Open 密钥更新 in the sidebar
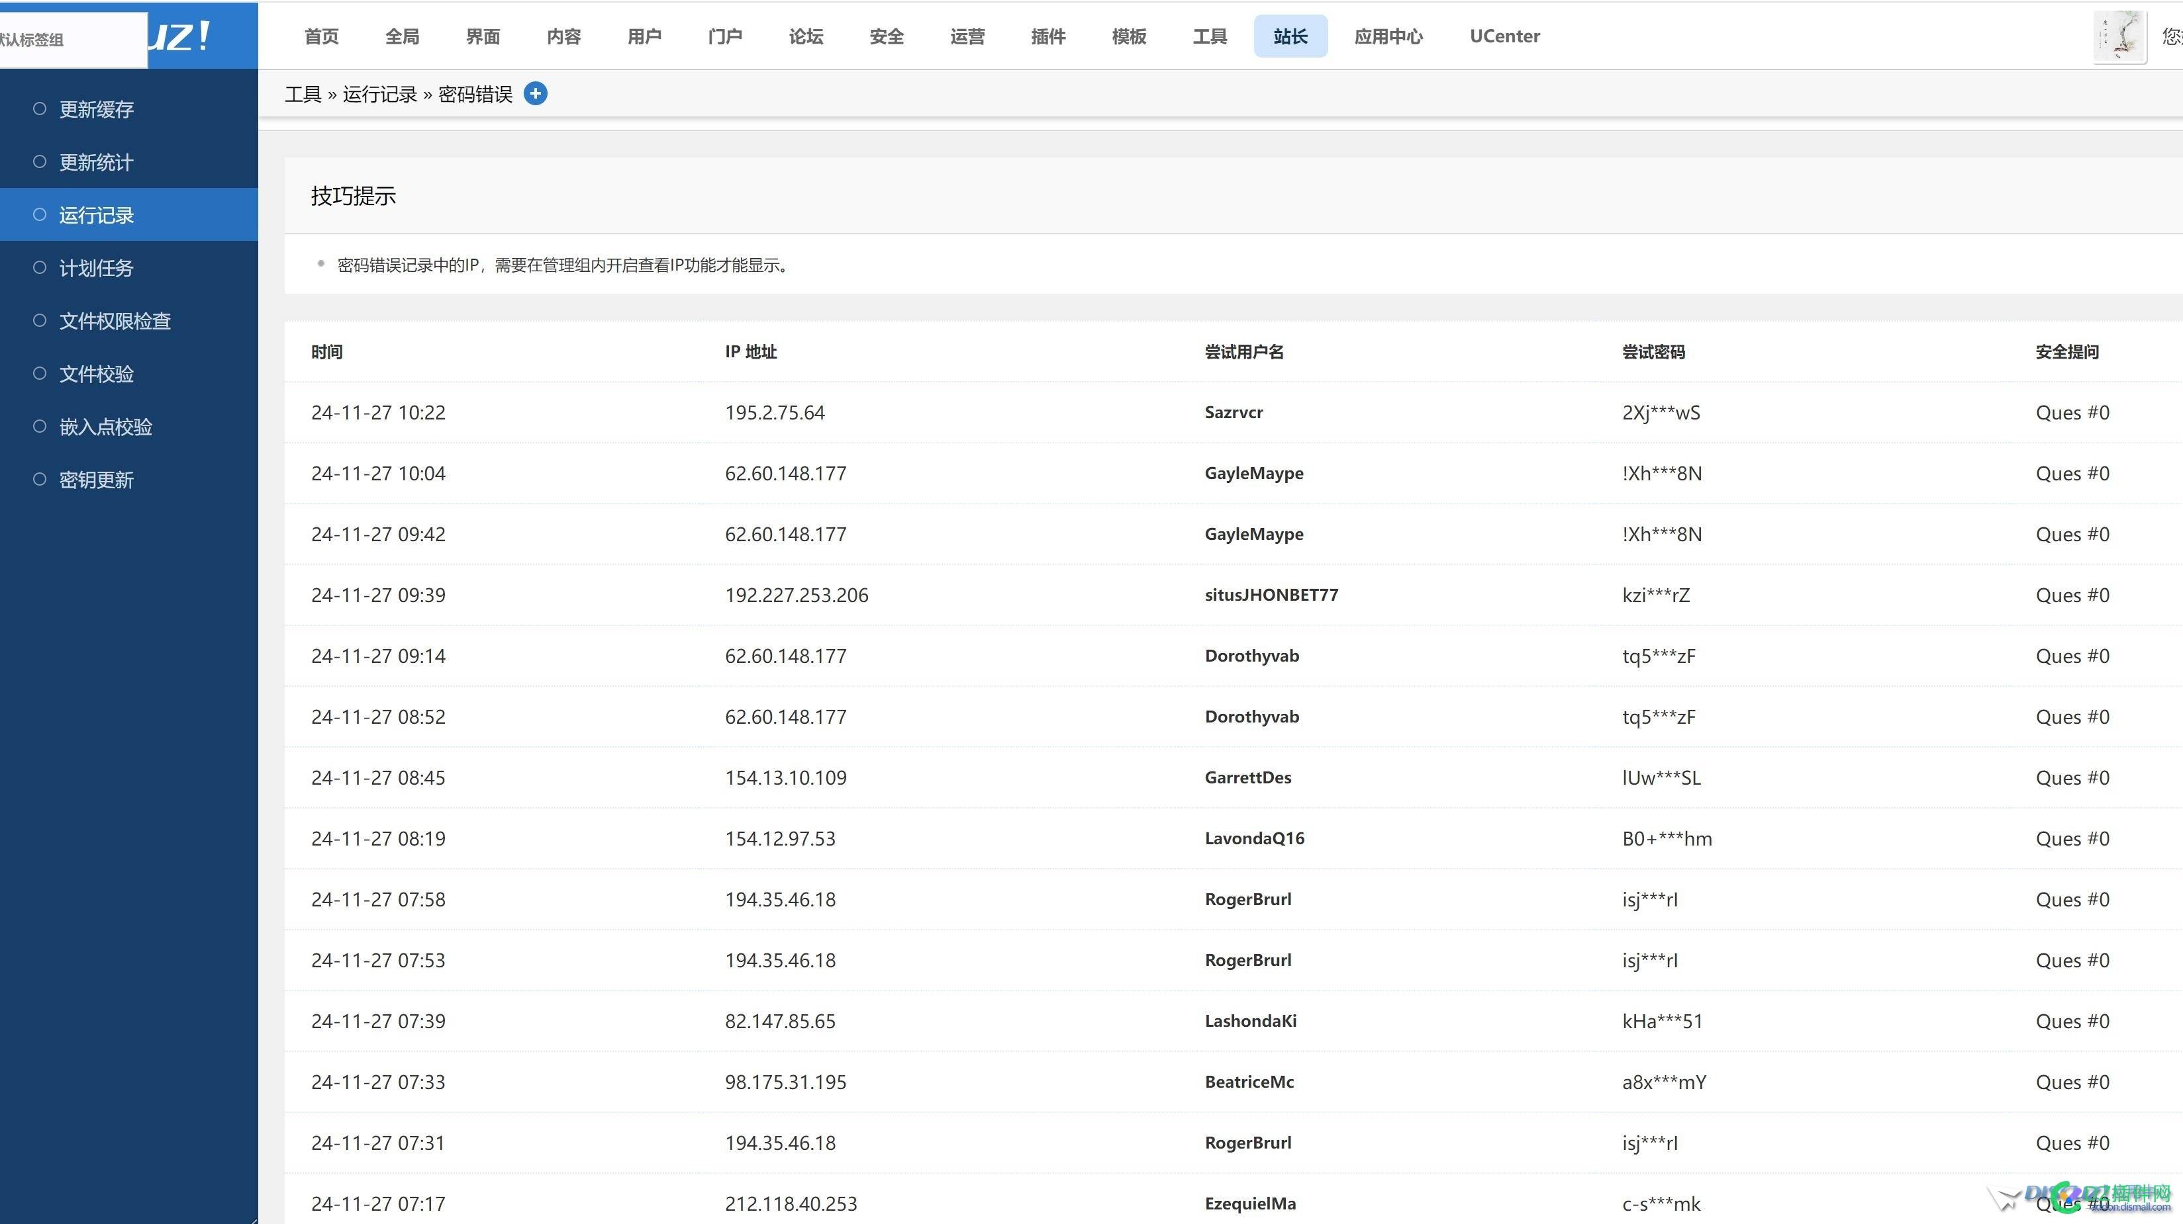Screen dimensions: 2183x1224 97,480
